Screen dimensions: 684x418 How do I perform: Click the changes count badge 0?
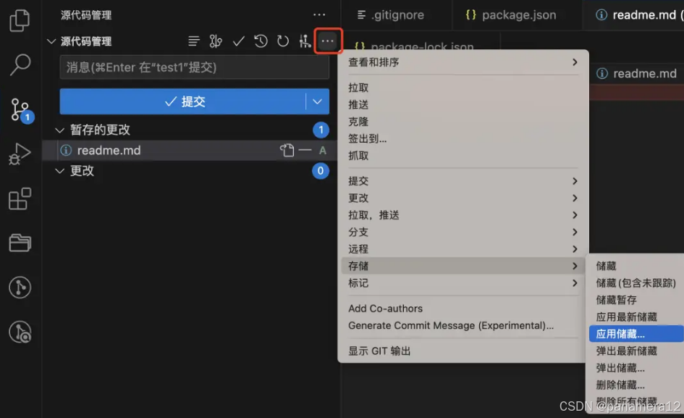coord(321,171)
